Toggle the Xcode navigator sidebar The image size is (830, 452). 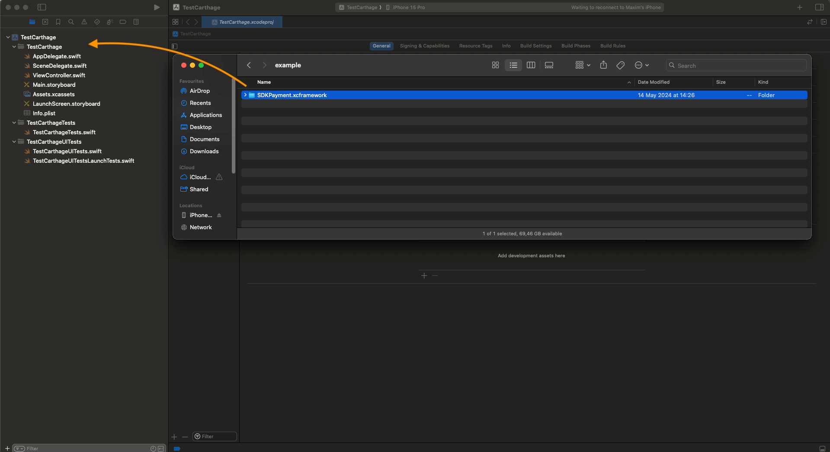tap(42, 7)
